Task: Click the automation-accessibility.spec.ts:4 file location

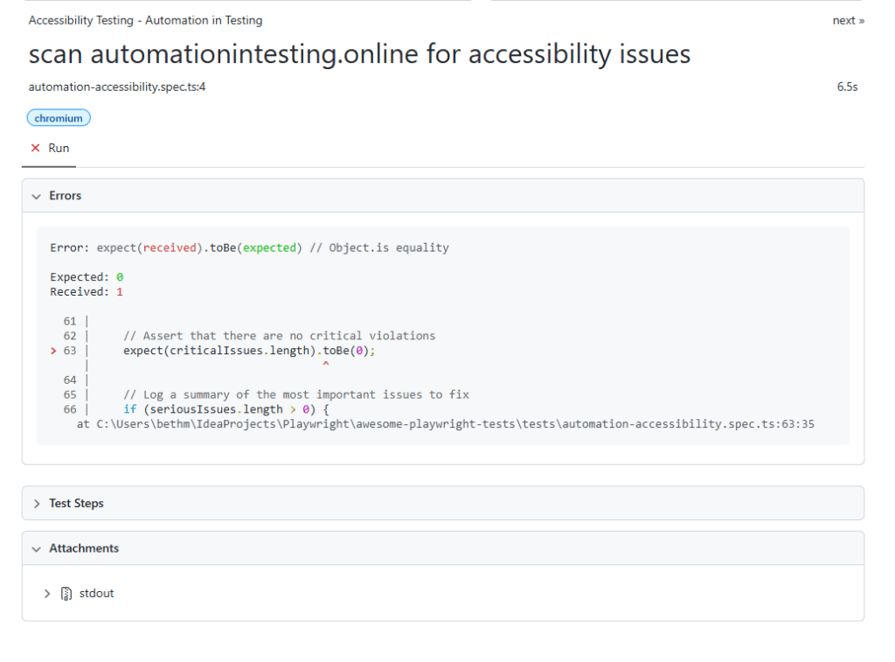Action: (x=117, y=87)
